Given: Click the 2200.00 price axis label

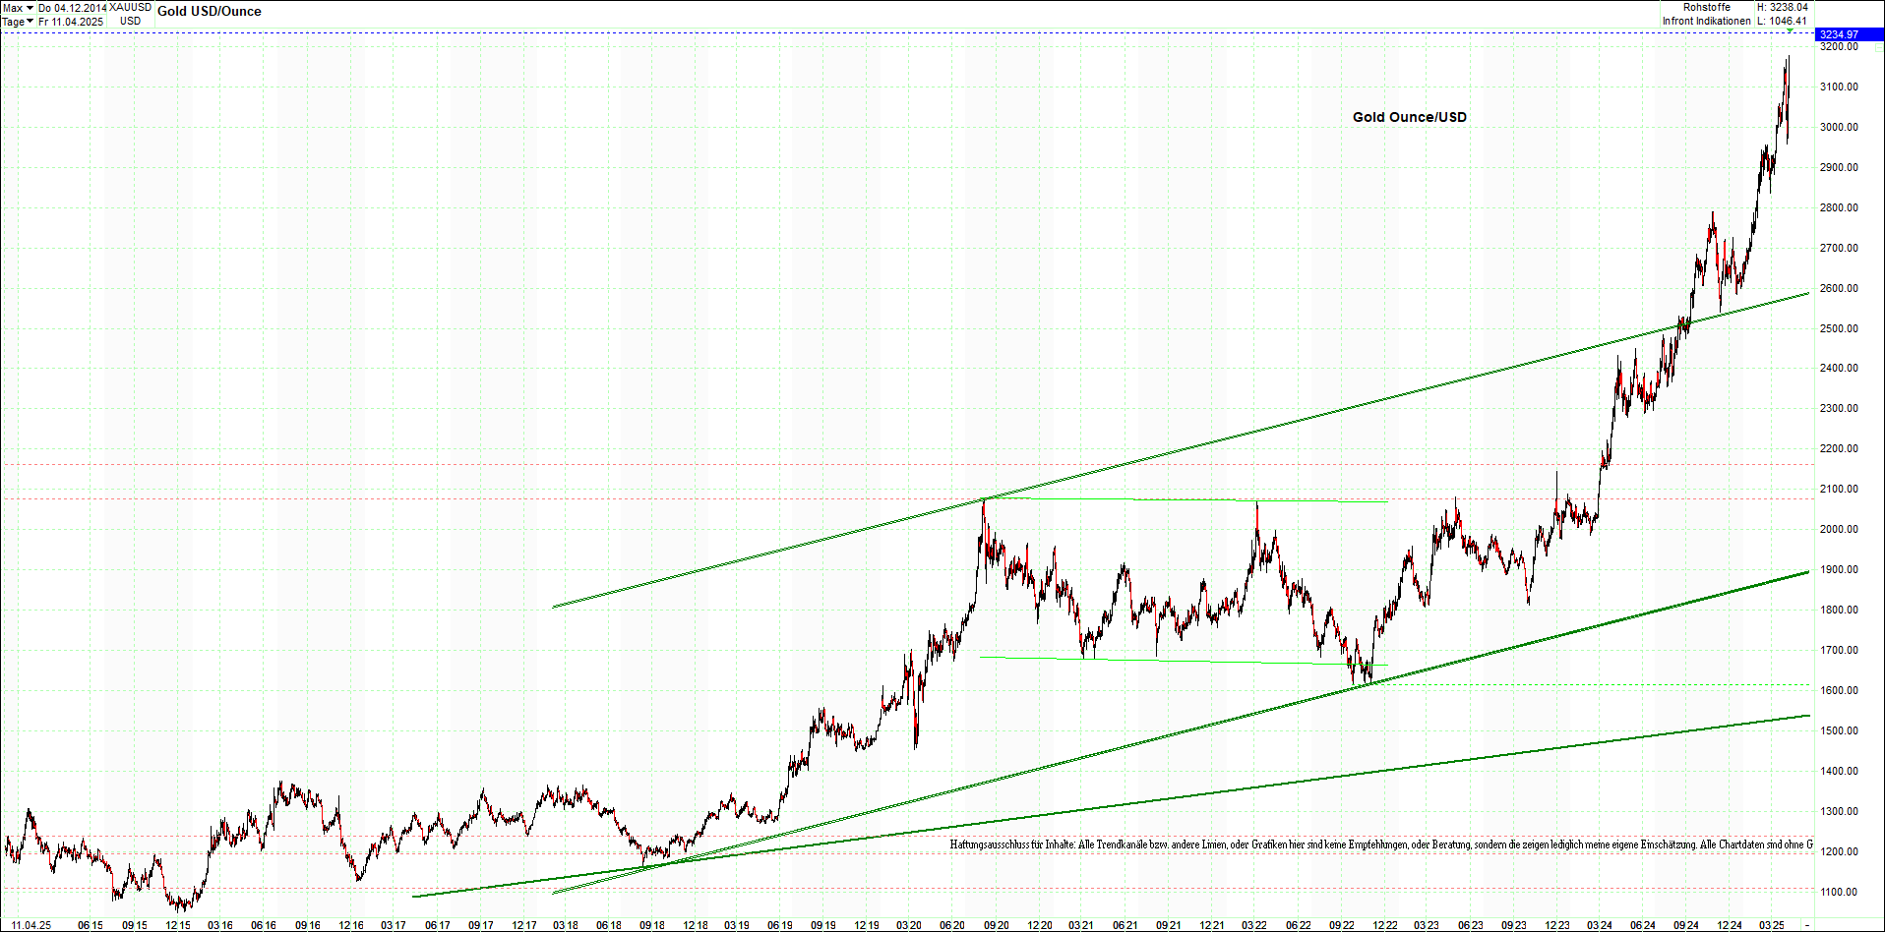Looking at the screenshot, I should (x=1839, y=448).
